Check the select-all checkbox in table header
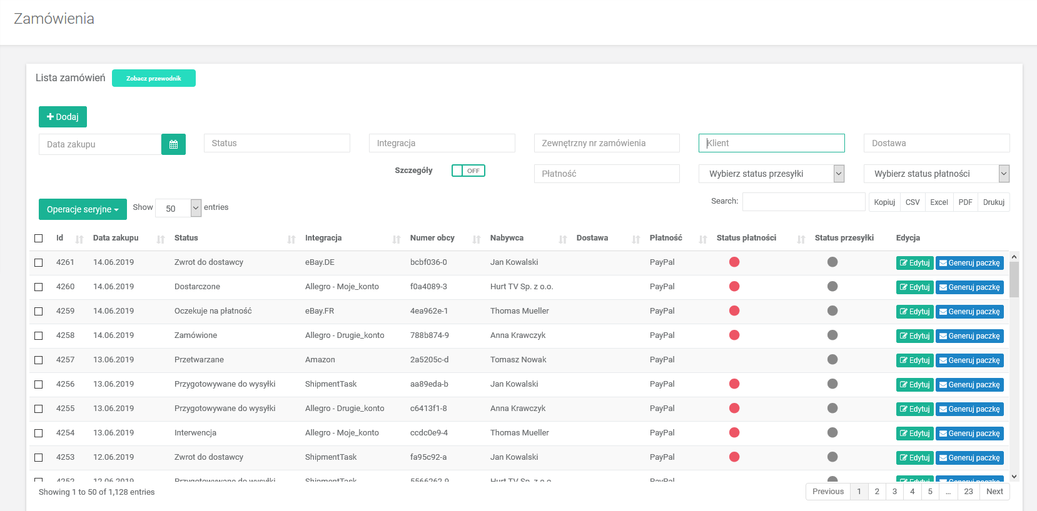Viewport: 1037px width, 511px height. [x=39, y=238]
